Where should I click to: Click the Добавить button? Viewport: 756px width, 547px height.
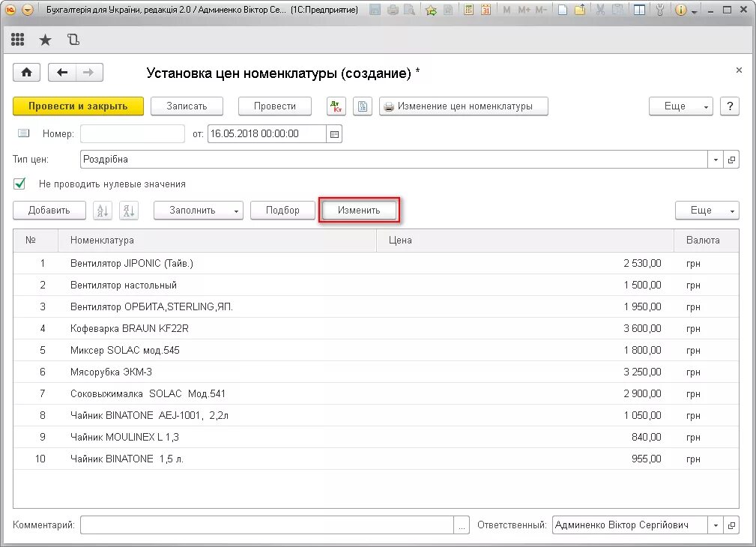click(49, 211)
